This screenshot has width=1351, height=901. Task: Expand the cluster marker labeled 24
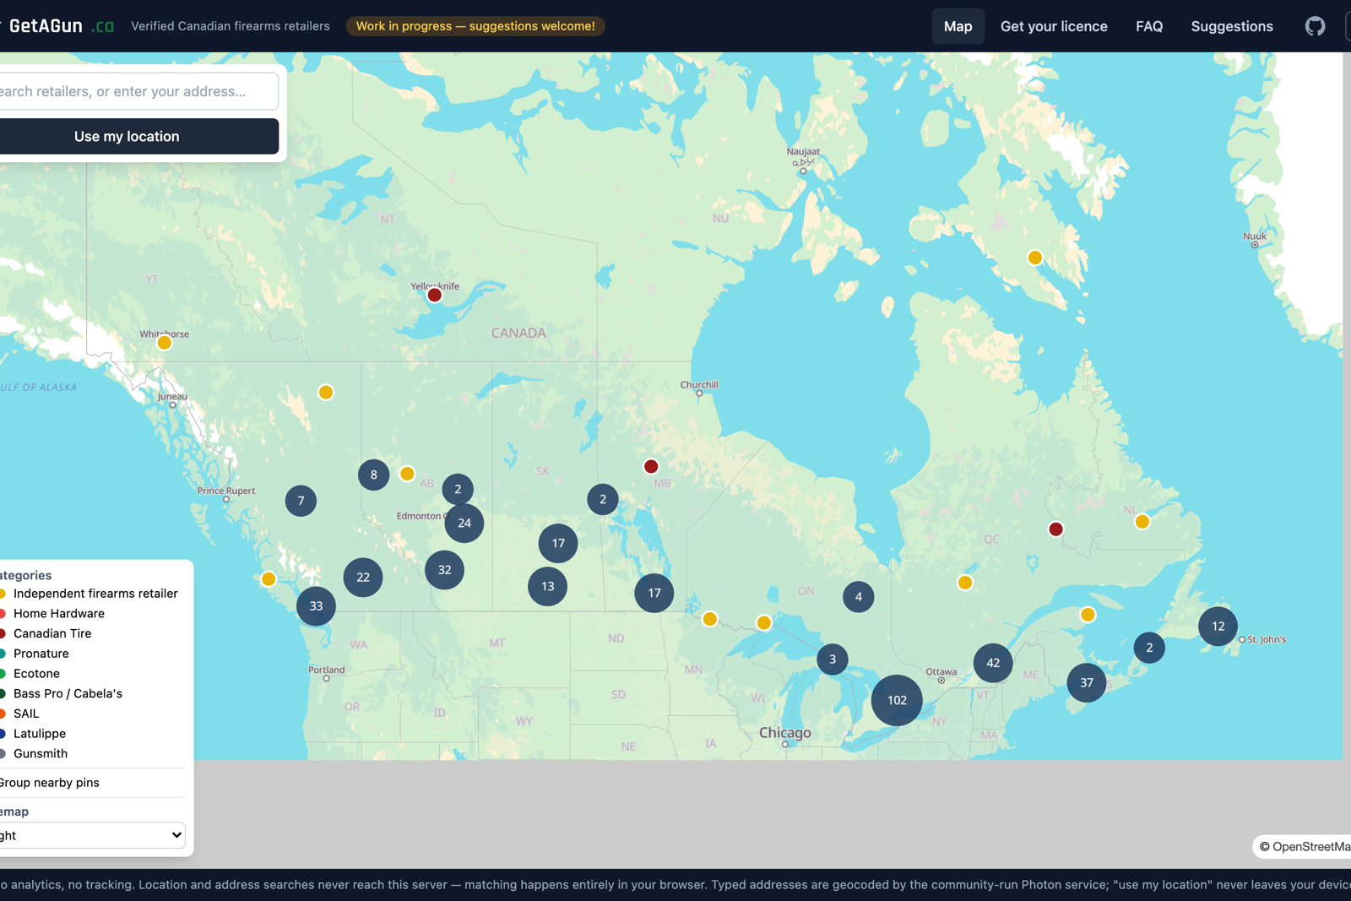(x=464, y=523)
